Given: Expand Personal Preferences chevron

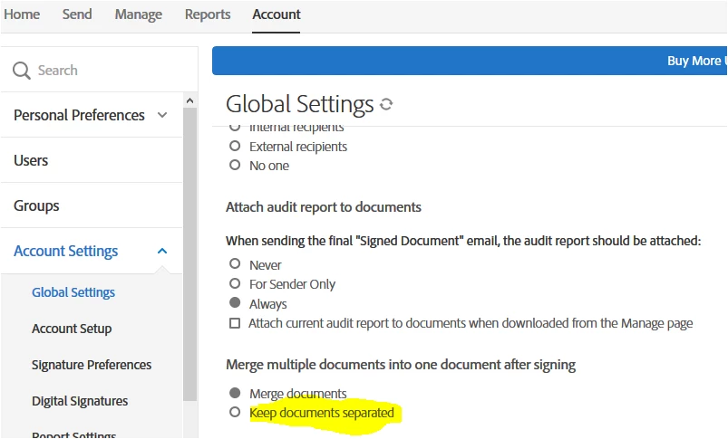Looking at the screenshot, I should coord(162,115).
